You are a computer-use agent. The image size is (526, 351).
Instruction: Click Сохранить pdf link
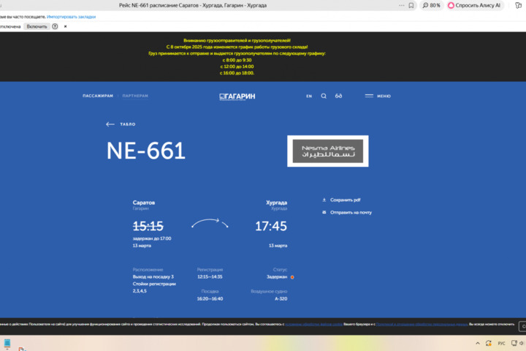(x=346, y=200)
